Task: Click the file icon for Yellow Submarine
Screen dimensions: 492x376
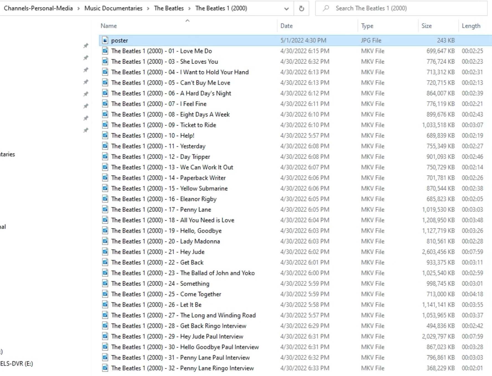Action: point(105,188)
